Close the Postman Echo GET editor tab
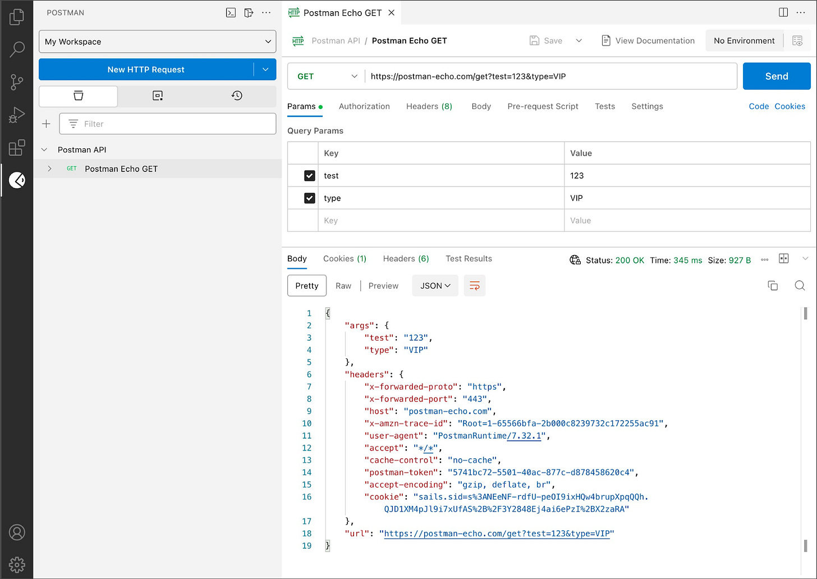Image resolution: width=817 pixels, height=579 pixels. [x=392, y=12]
